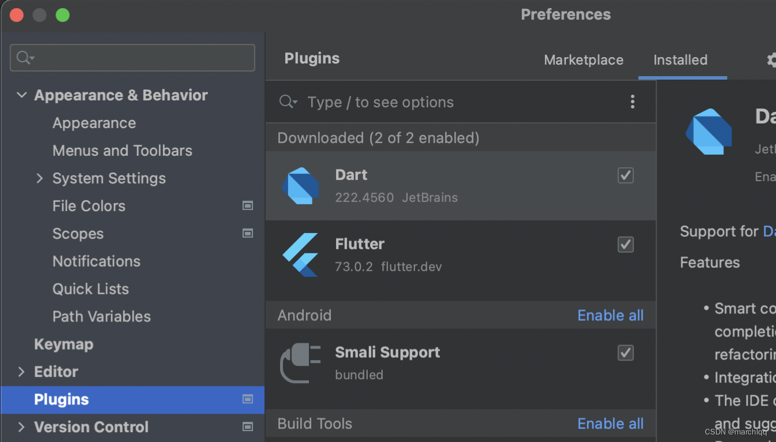Open the Appearance settings page

coord(94,123)
